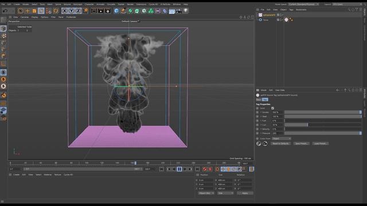Adjust the Smoke slider bar
Viewport: 367px width, 206px height.
tap(322, 112)
